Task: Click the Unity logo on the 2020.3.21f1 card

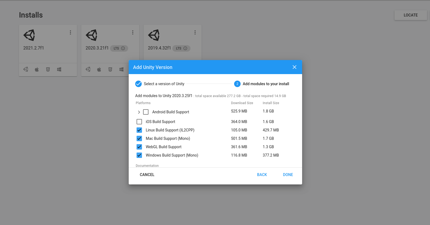Action: [92, 35]
